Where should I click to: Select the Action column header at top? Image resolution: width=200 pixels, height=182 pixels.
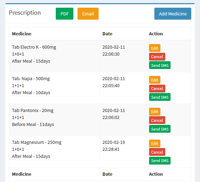[x=156, y=34]
